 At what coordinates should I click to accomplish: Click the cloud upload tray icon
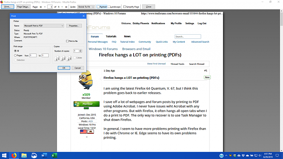[239, 155]
